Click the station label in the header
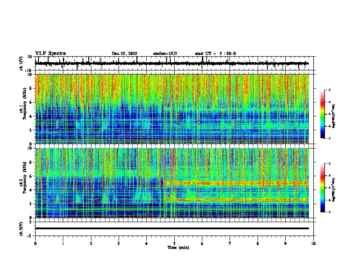Viewport: 353px width, 273px height. click(x=165, y=54)
